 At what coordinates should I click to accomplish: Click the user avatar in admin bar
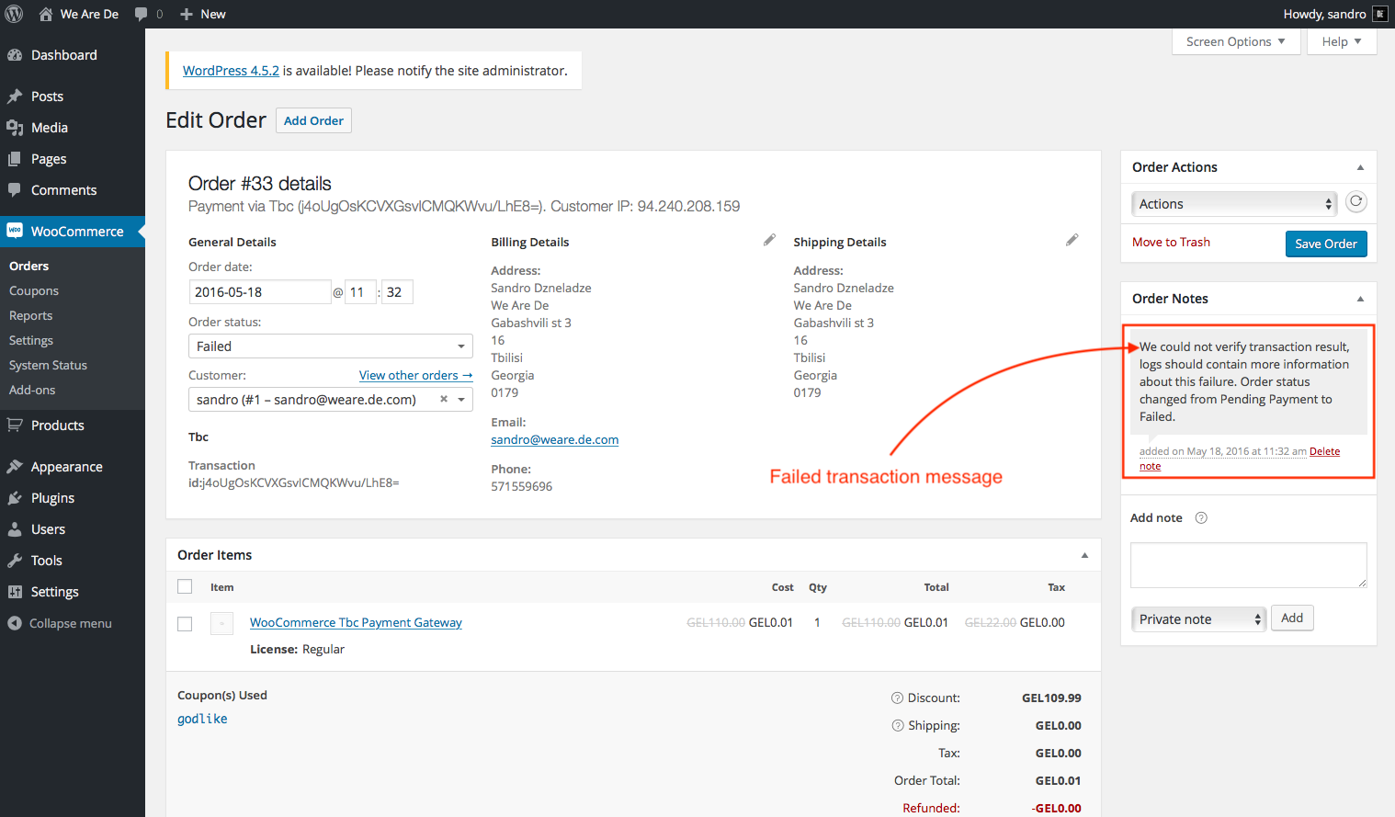click(1380, 14)
